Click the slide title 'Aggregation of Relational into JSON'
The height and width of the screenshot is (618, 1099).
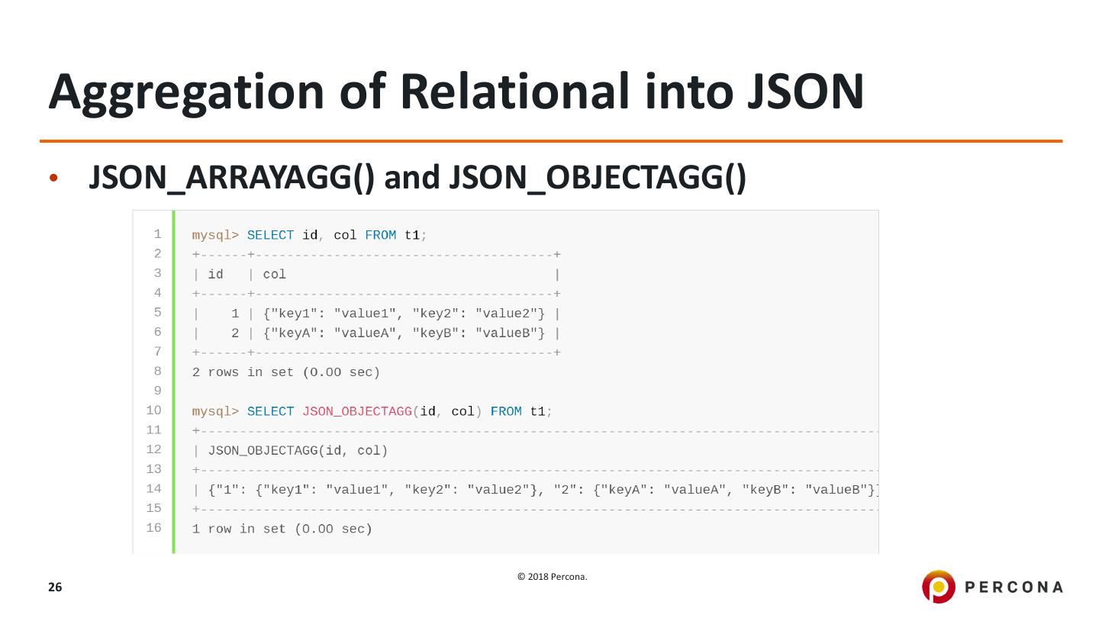coord(456,92)
